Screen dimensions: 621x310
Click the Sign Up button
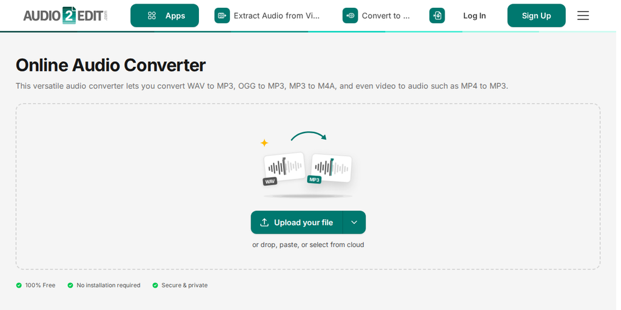(536, 15)
